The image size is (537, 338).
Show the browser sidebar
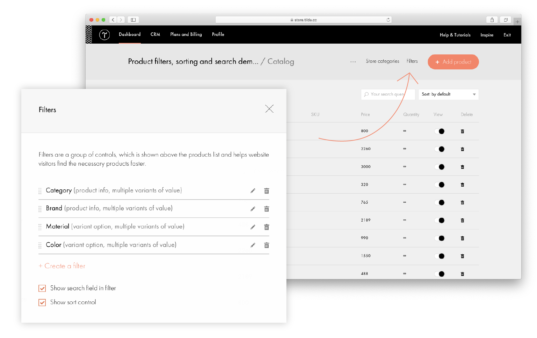pos(133,20)
